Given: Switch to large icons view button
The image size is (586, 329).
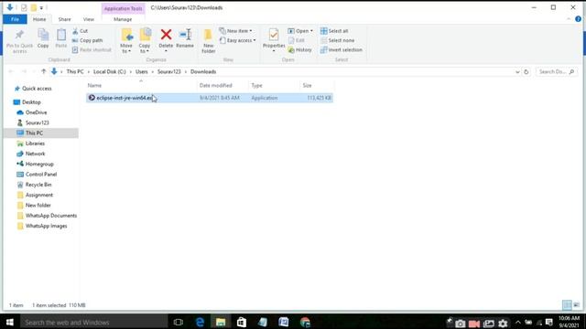Looking at the screenshot, I should [576, 305].
